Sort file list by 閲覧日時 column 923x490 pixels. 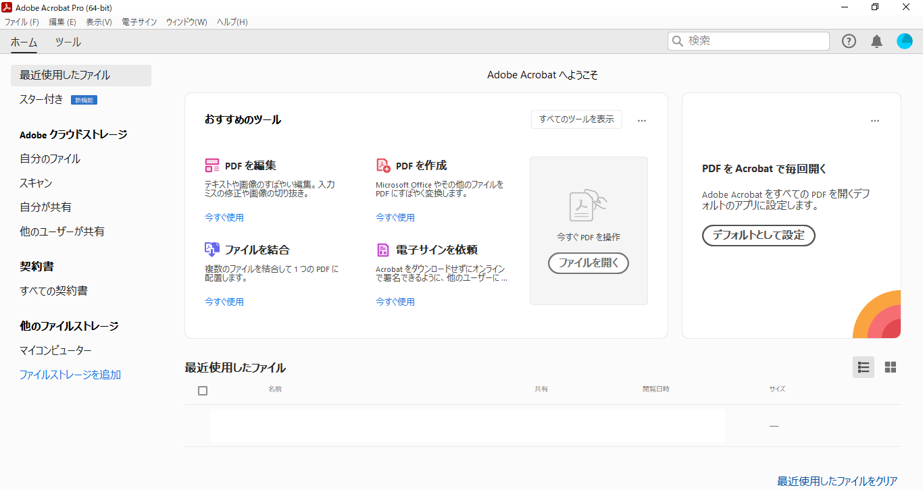click(656, 389)
